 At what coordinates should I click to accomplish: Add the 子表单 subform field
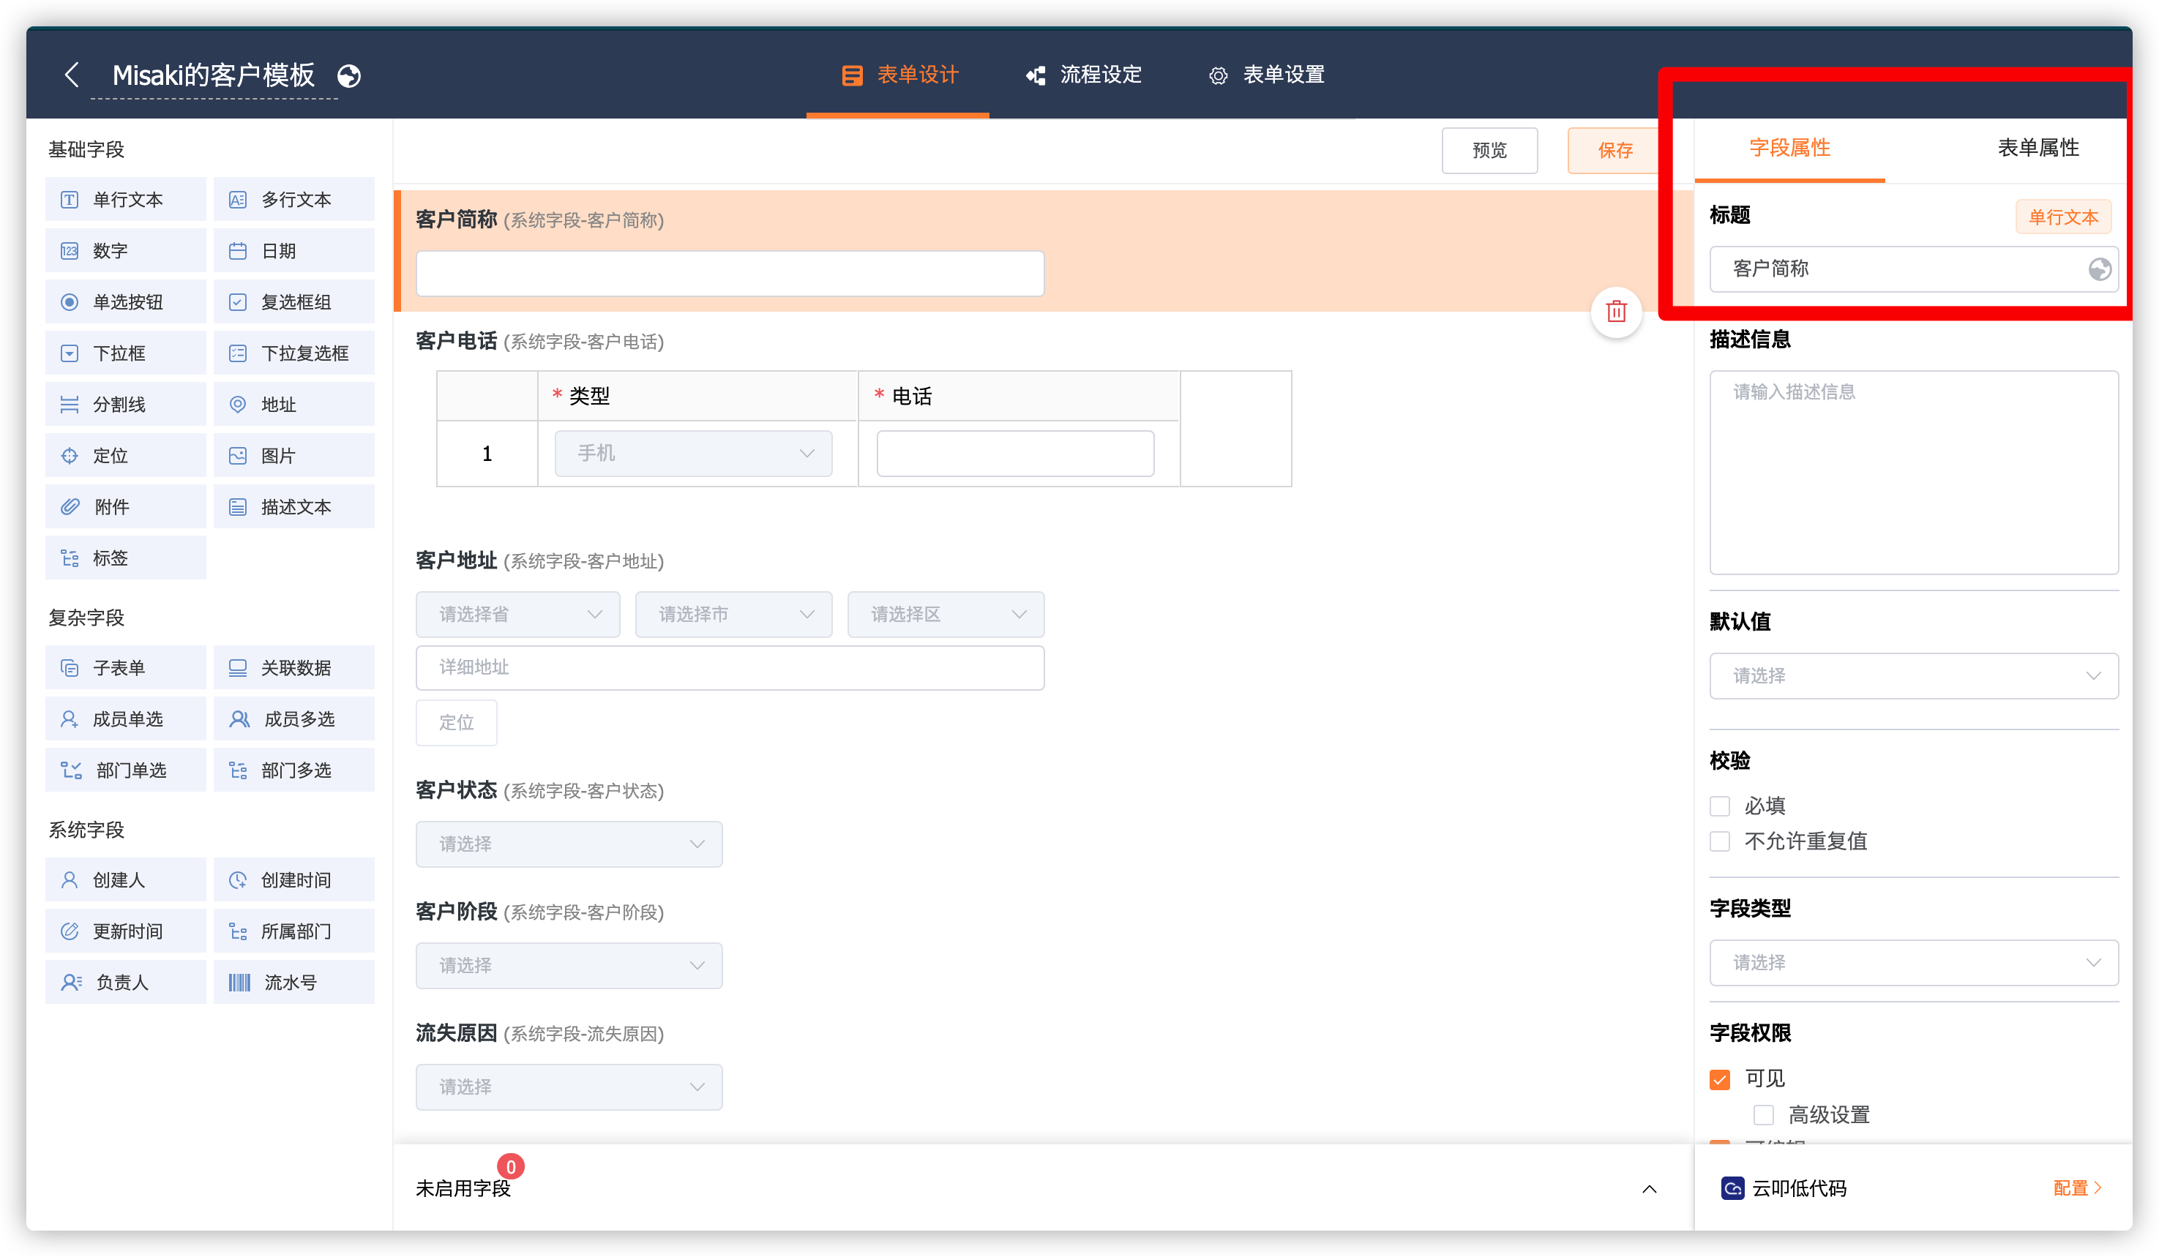tap(125, 668)
